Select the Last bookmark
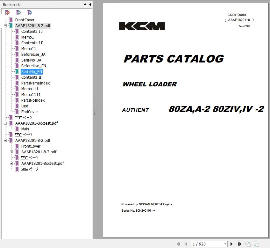The height and width of the screenshot is (248, 270). point(25,106)
